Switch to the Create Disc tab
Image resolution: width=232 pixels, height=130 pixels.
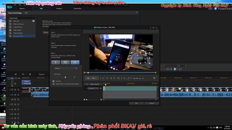point(77,9)
